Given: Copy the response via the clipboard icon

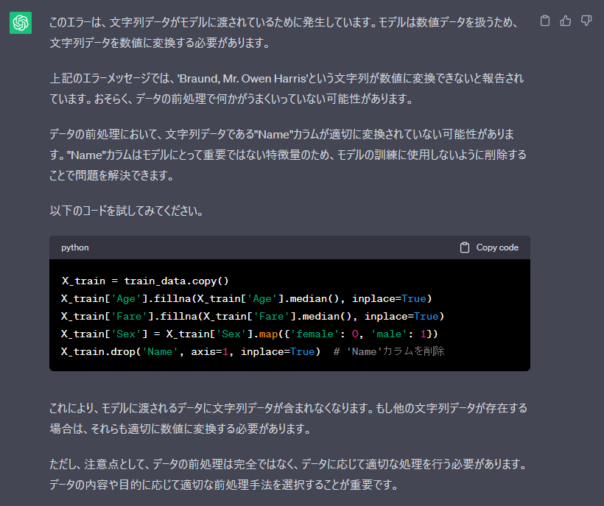Looking at the screenshot, I should (545, 21).
